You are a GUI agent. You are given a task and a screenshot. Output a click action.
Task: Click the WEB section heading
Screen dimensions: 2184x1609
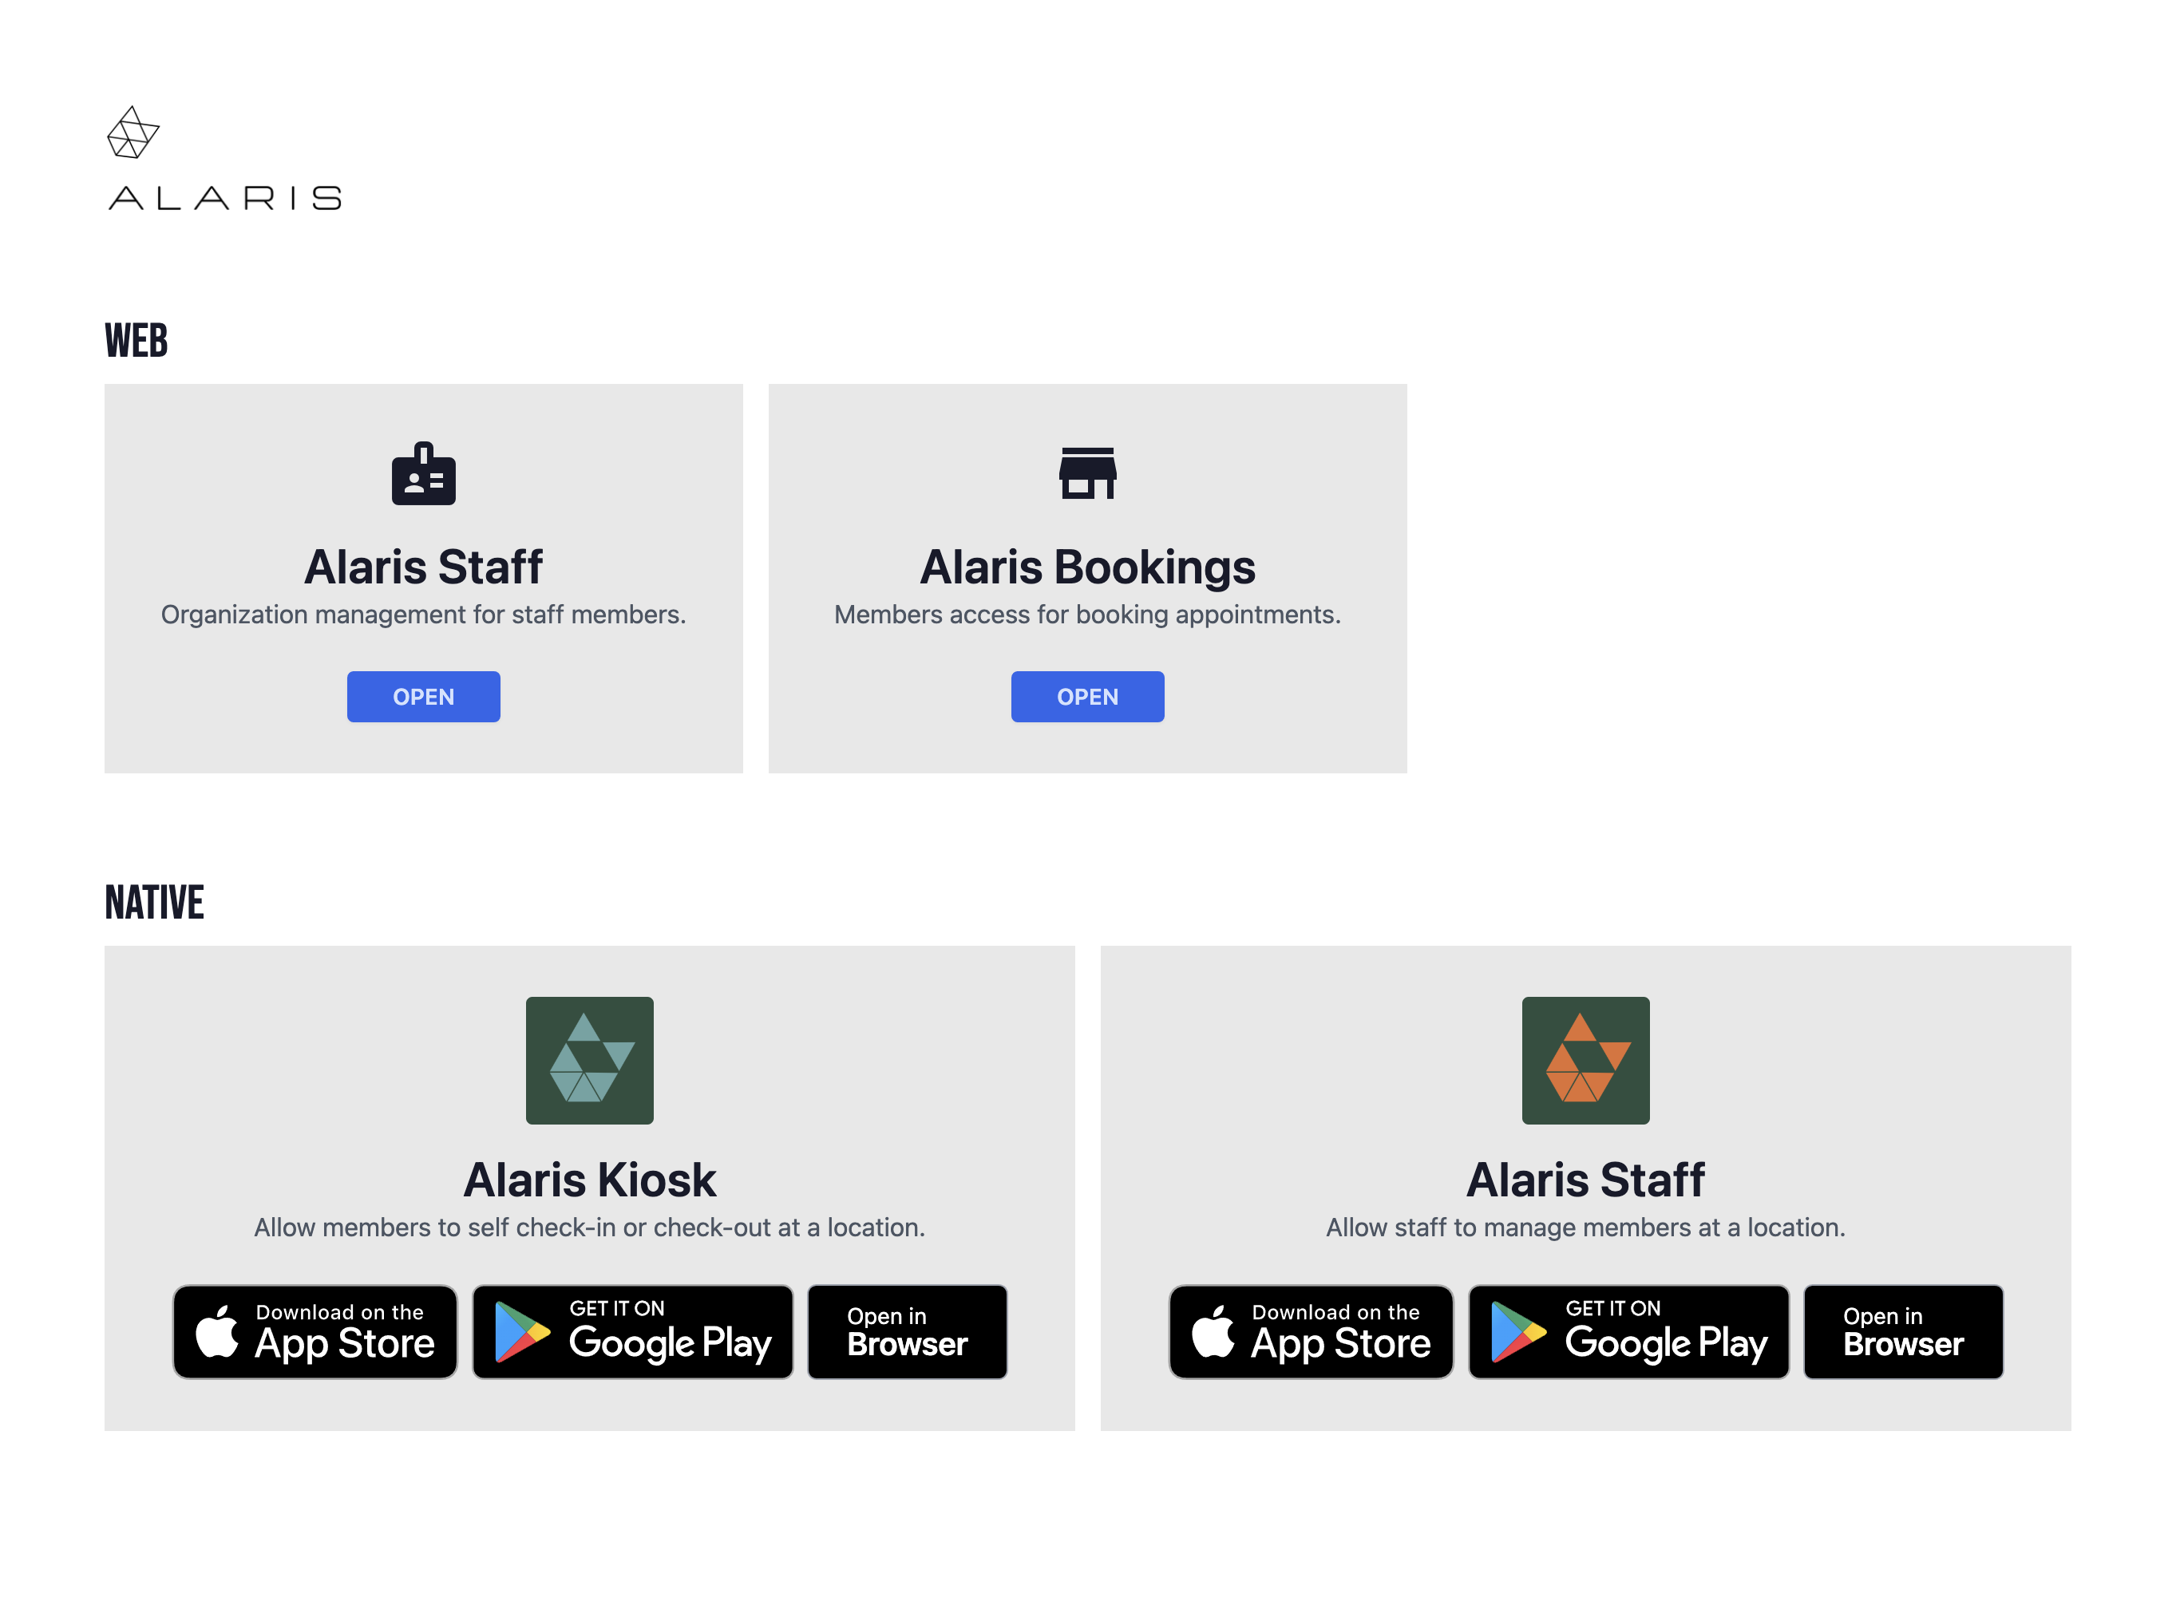(136, 340)
